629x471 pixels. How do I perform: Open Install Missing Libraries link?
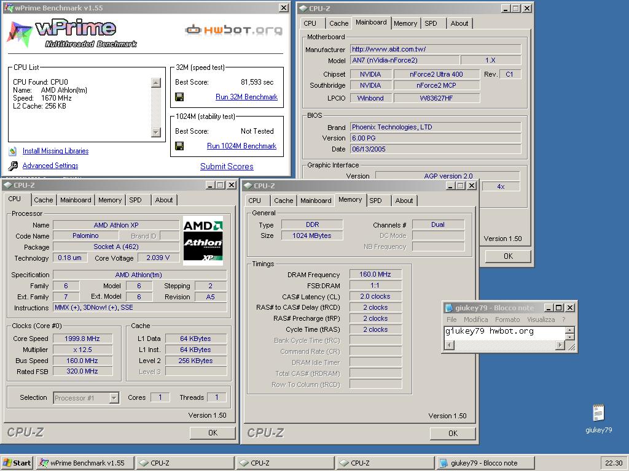pyautogui.click(x=55, y=151)
